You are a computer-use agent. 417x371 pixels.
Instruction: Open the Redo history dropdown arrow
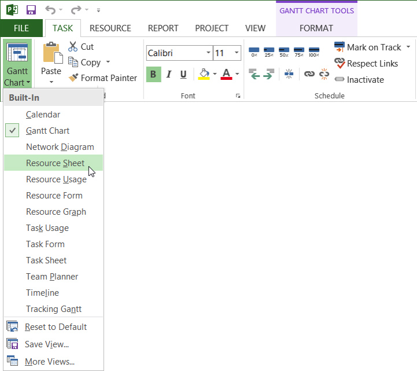(87, 10)
